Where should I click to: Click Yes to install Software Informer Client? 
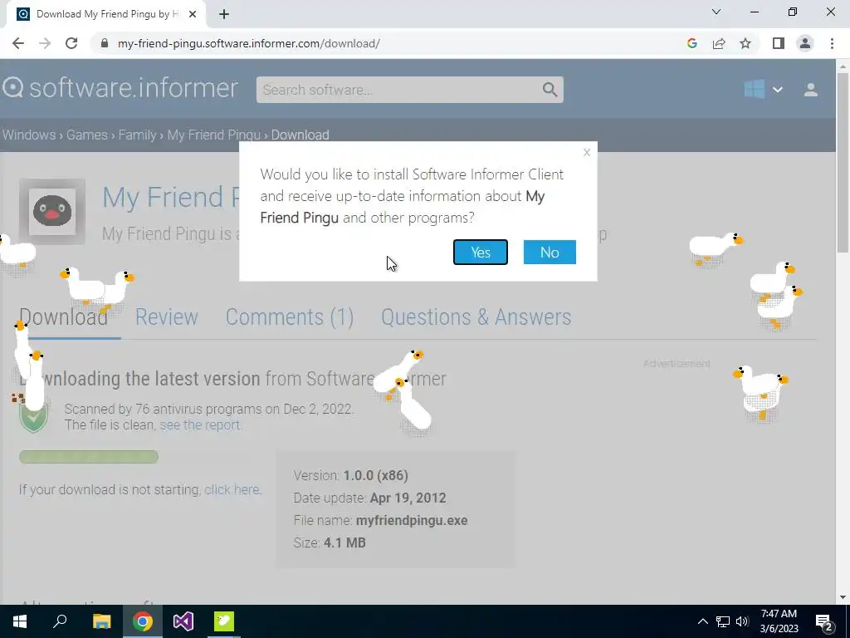click(x=481, y=253)
